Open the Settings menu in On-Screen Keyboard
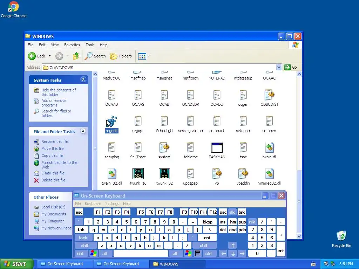 112,204
